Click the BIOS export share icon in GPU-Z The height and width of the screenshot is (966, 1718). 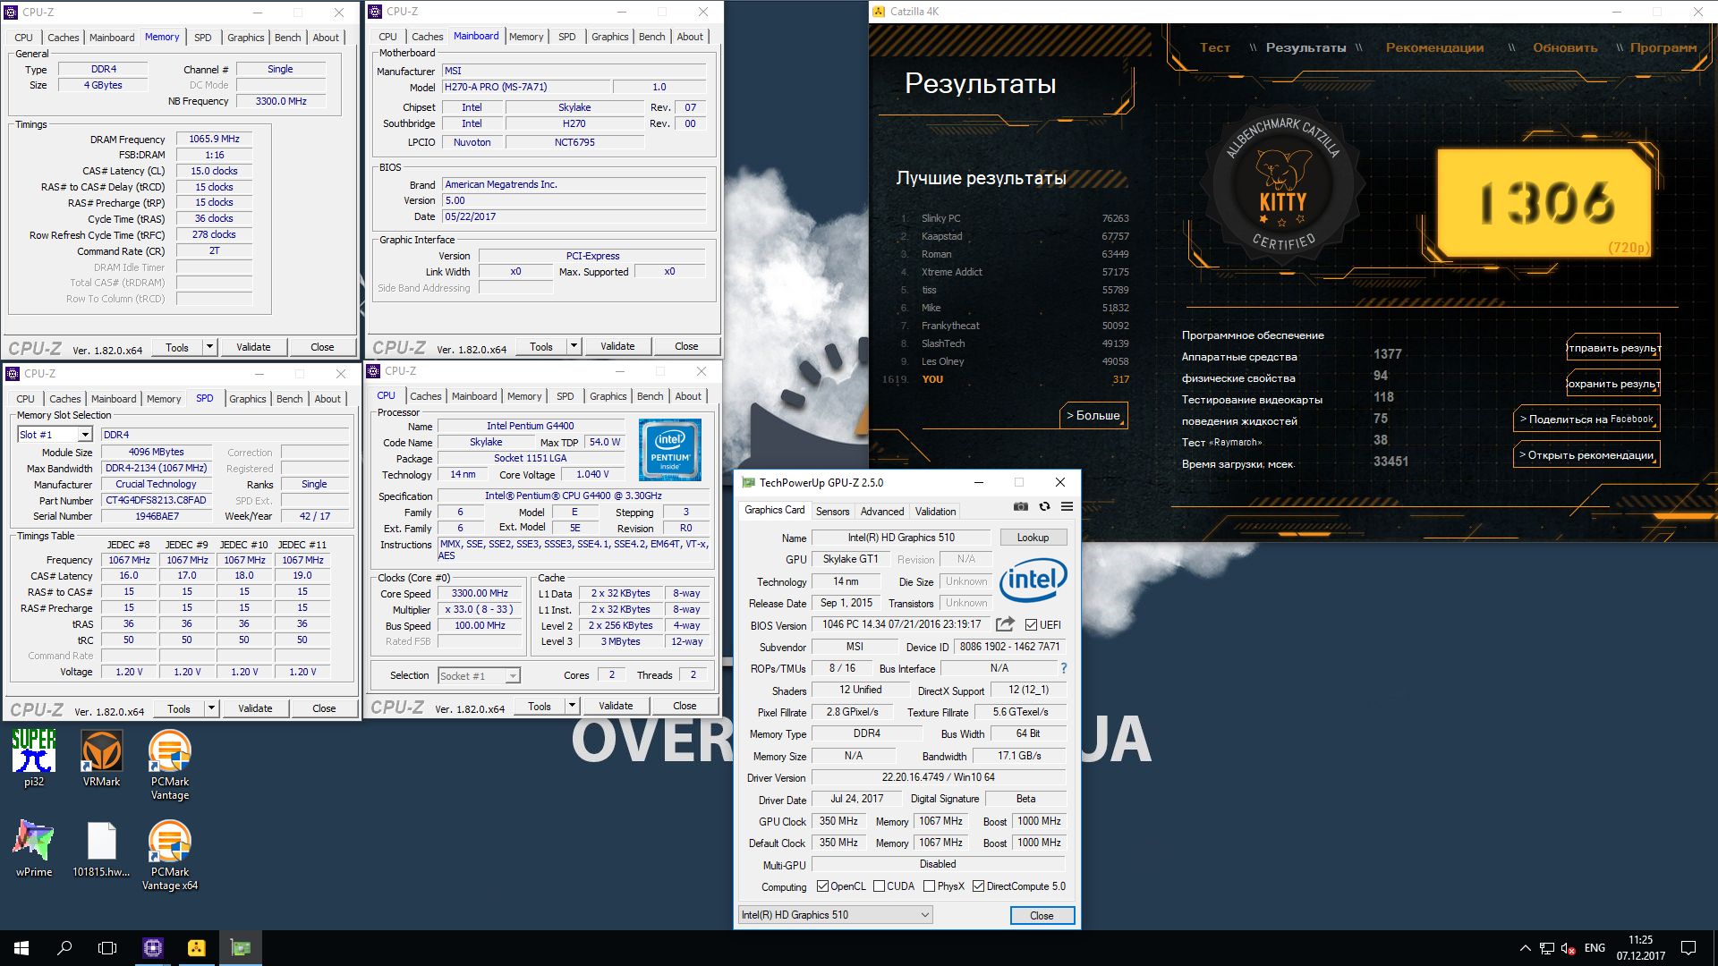click(1006, 624)
